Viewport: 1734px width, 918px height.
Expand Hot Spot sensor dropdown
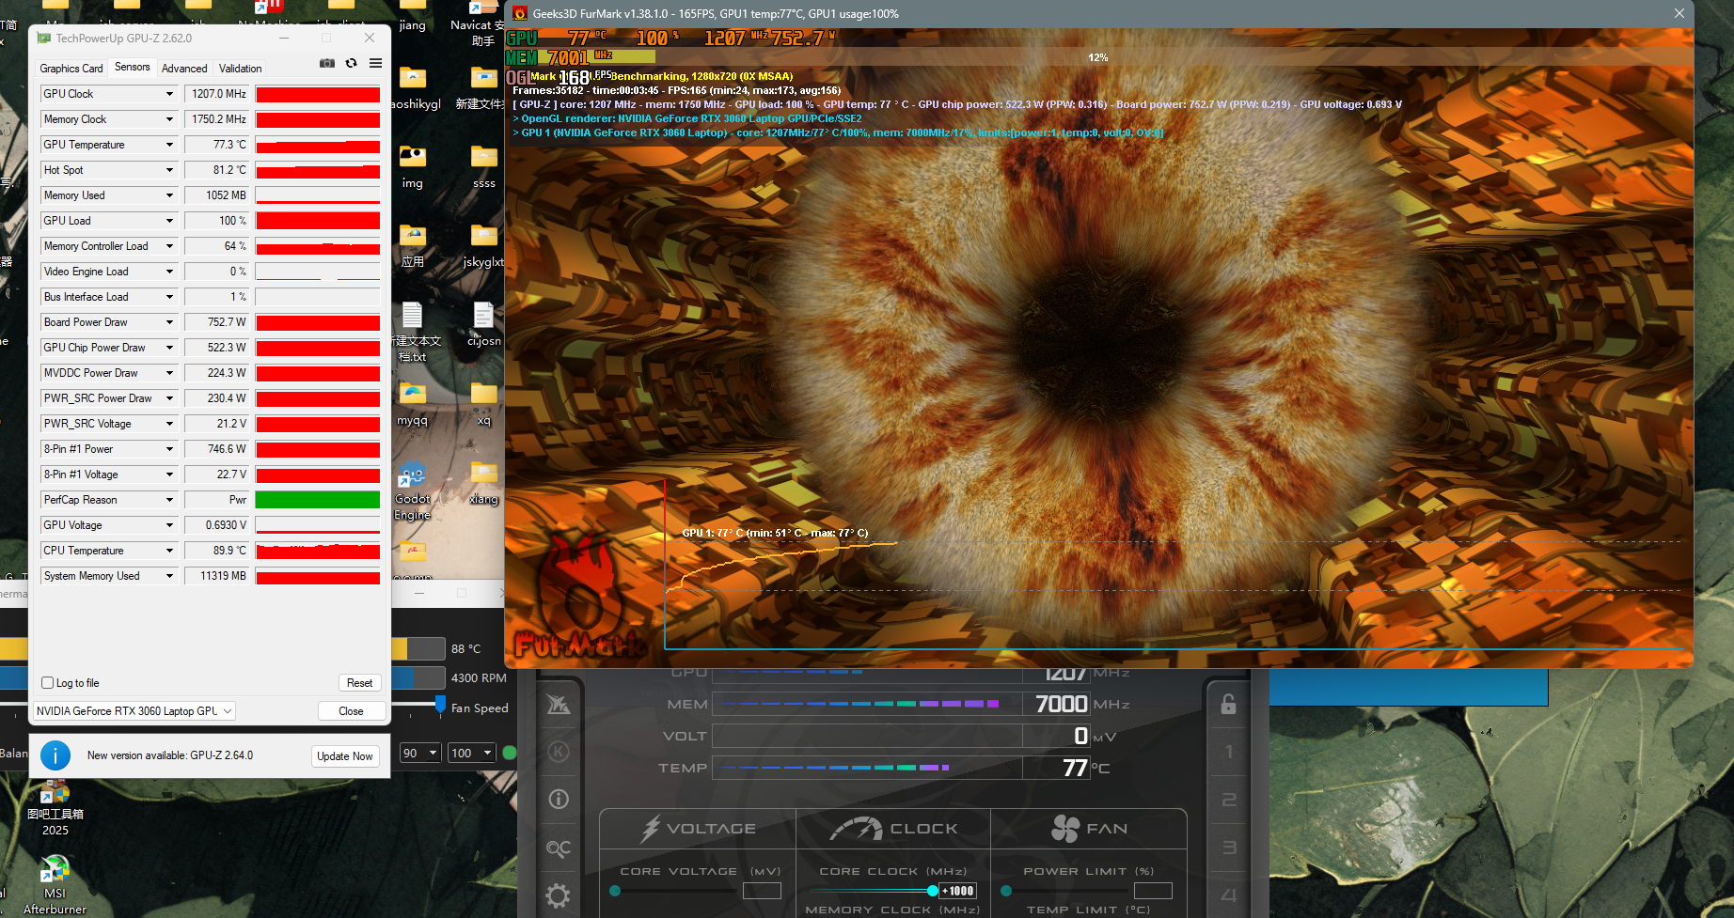coord(169,170)
